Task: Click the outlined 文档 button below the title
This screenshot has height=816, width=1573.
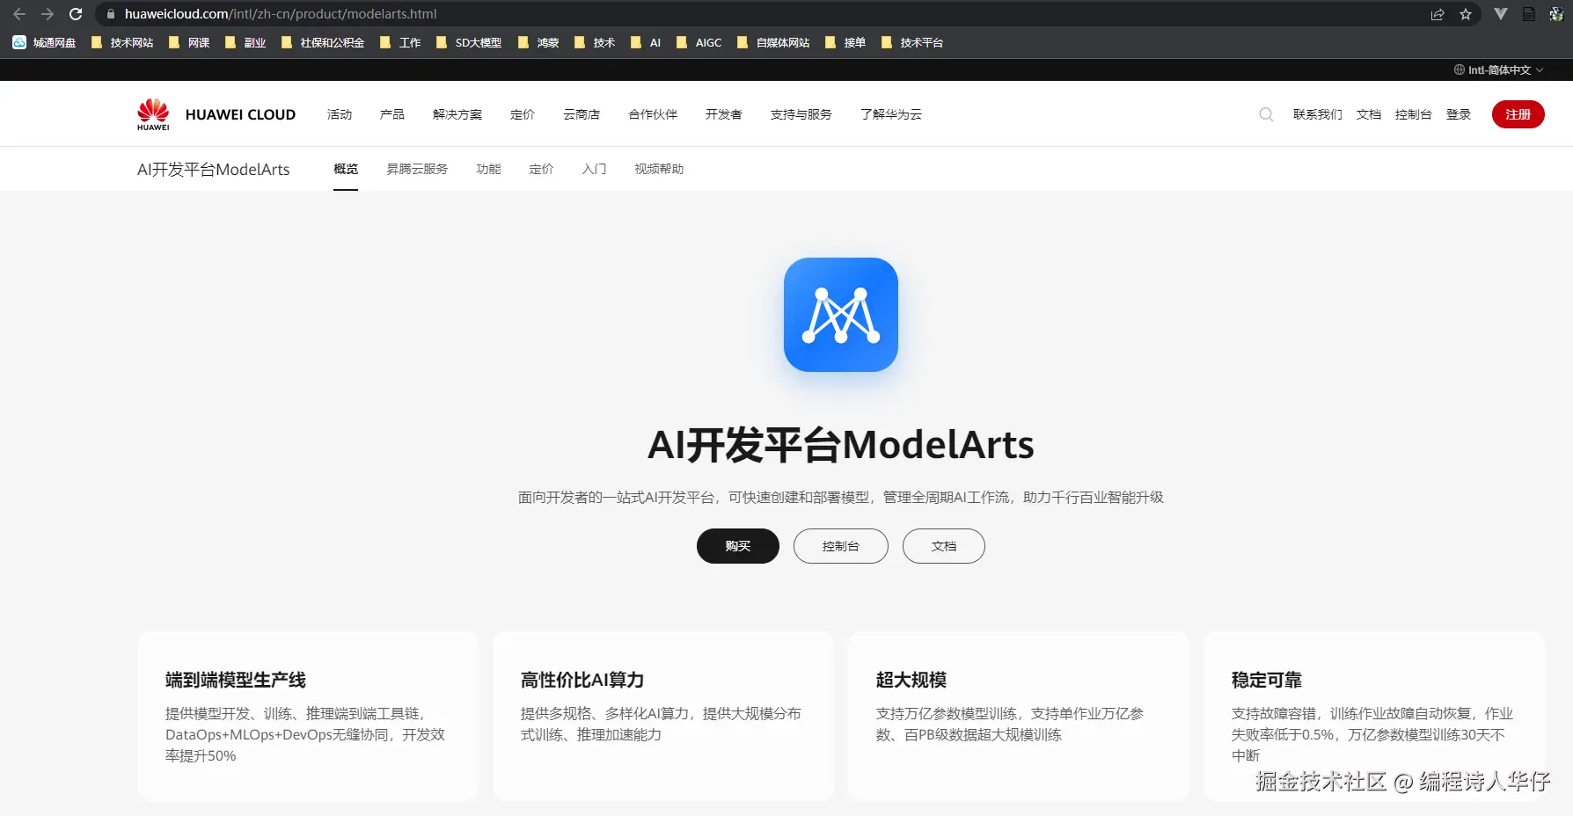Action: pyautogui.click(x=944, y=546)
